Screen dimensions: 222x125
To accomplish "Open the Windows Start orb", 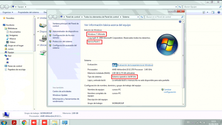I will coord(4,122).
